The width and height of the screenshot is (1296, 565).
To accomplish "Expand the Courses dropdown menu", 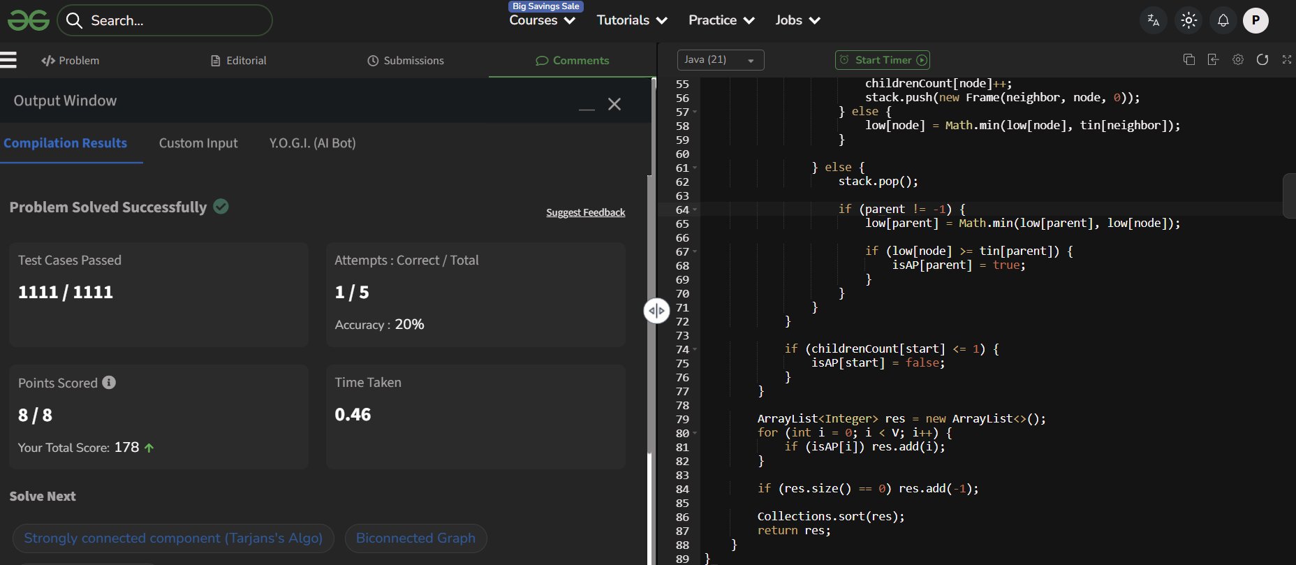I will (542, 20).
